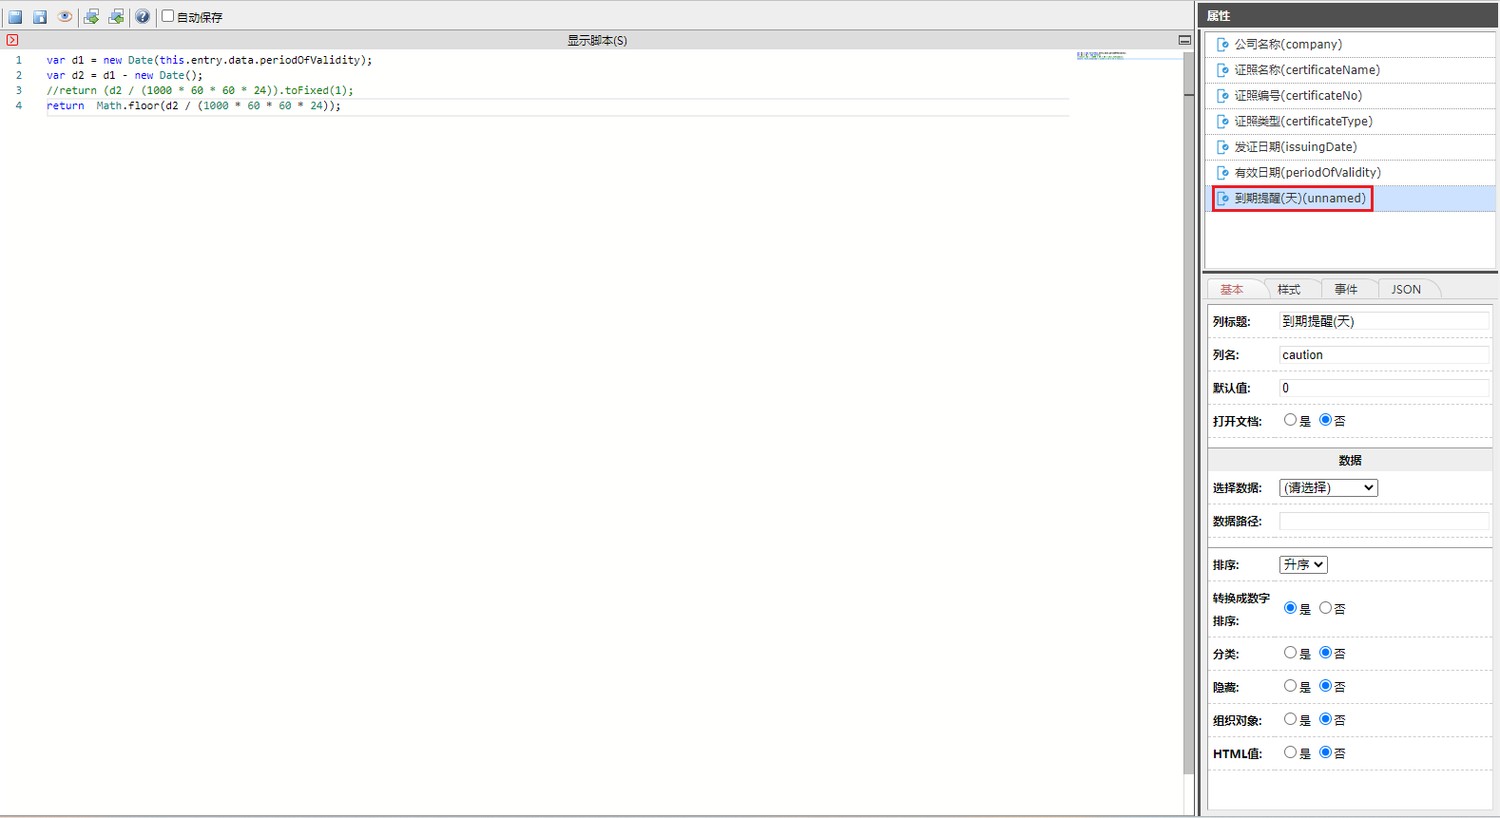Click the 列标题 input field
The image size is (1500, 818).
[1384, 321]
